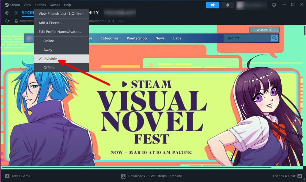The image size is (306, 182).
Task: Open the Categories store menu
Action: 109,38
